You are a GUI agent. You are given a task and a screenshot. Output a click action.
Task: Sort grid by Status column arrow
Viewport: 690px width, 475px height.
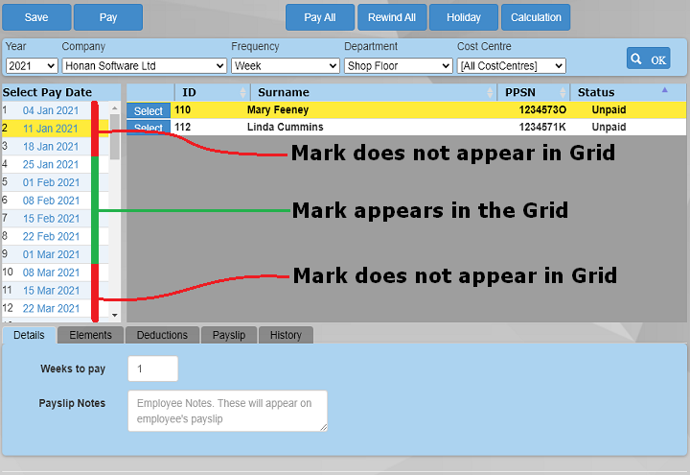(x=665, y=91)
